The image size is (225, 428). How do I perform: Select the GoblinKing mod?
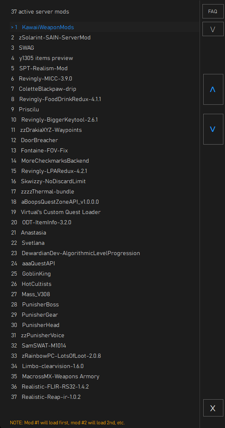coord(105,274)
